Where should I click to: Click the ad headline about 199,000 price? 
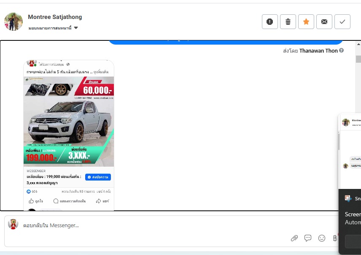tap(54, 180)
